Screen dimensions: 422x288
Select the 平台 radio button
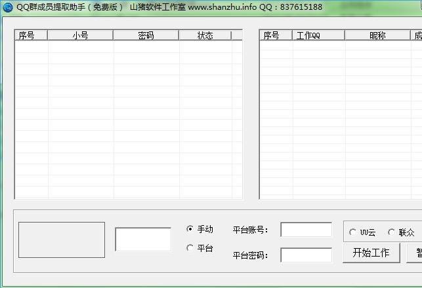pos(190,248)
